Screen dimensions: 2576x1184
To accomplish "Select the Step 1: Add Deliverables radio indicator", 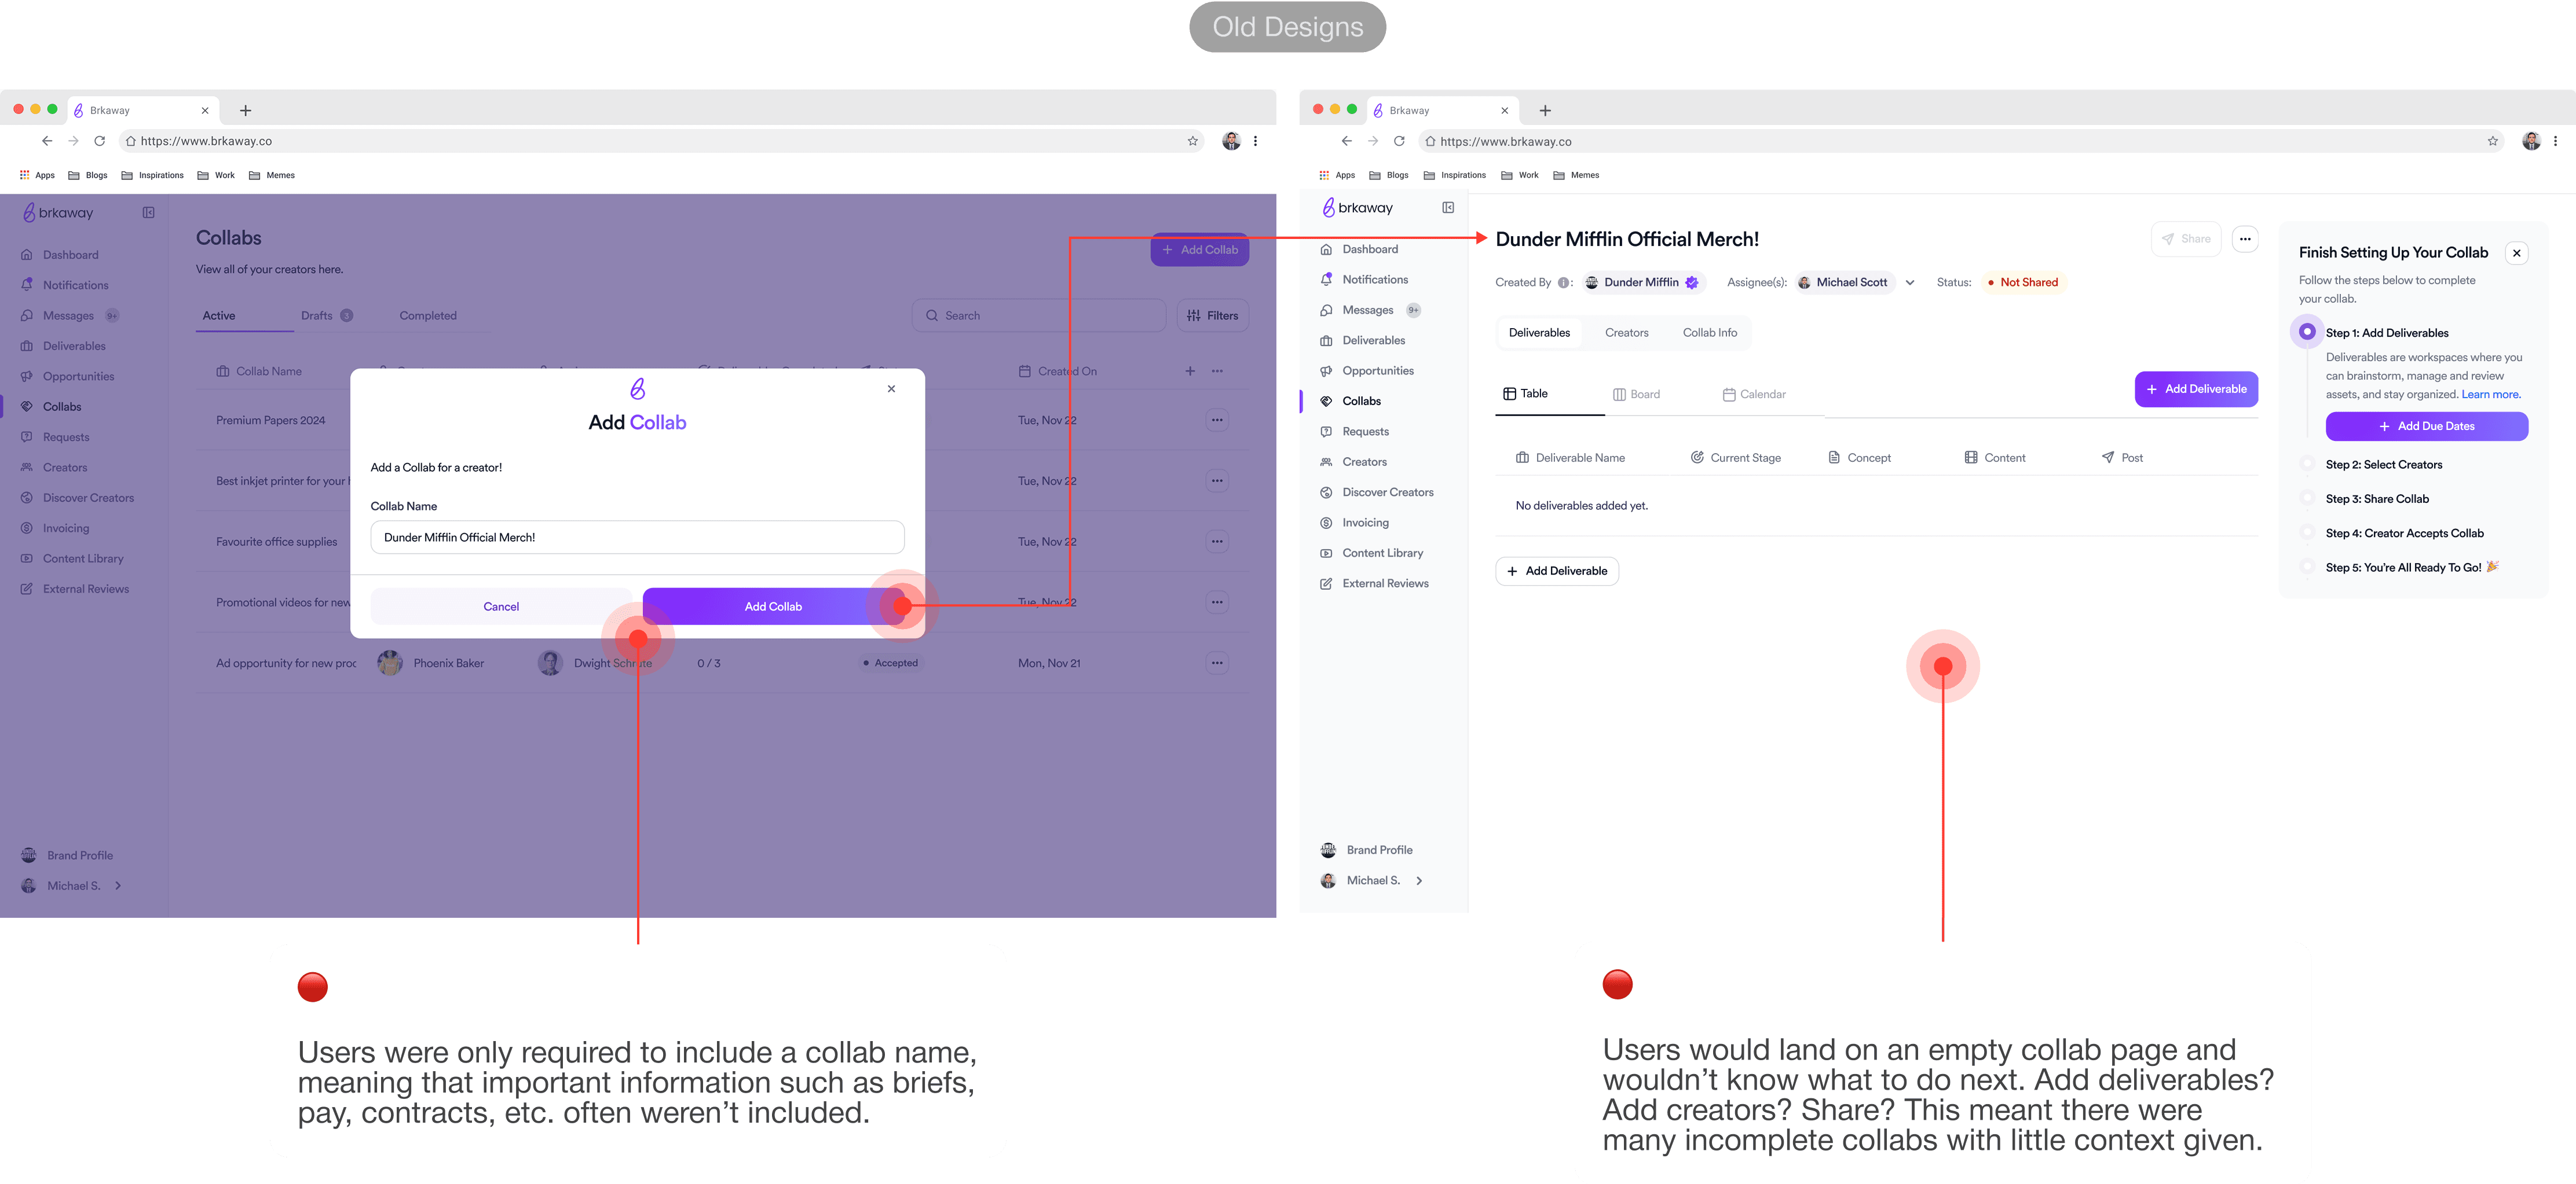I will (2307, 332).
